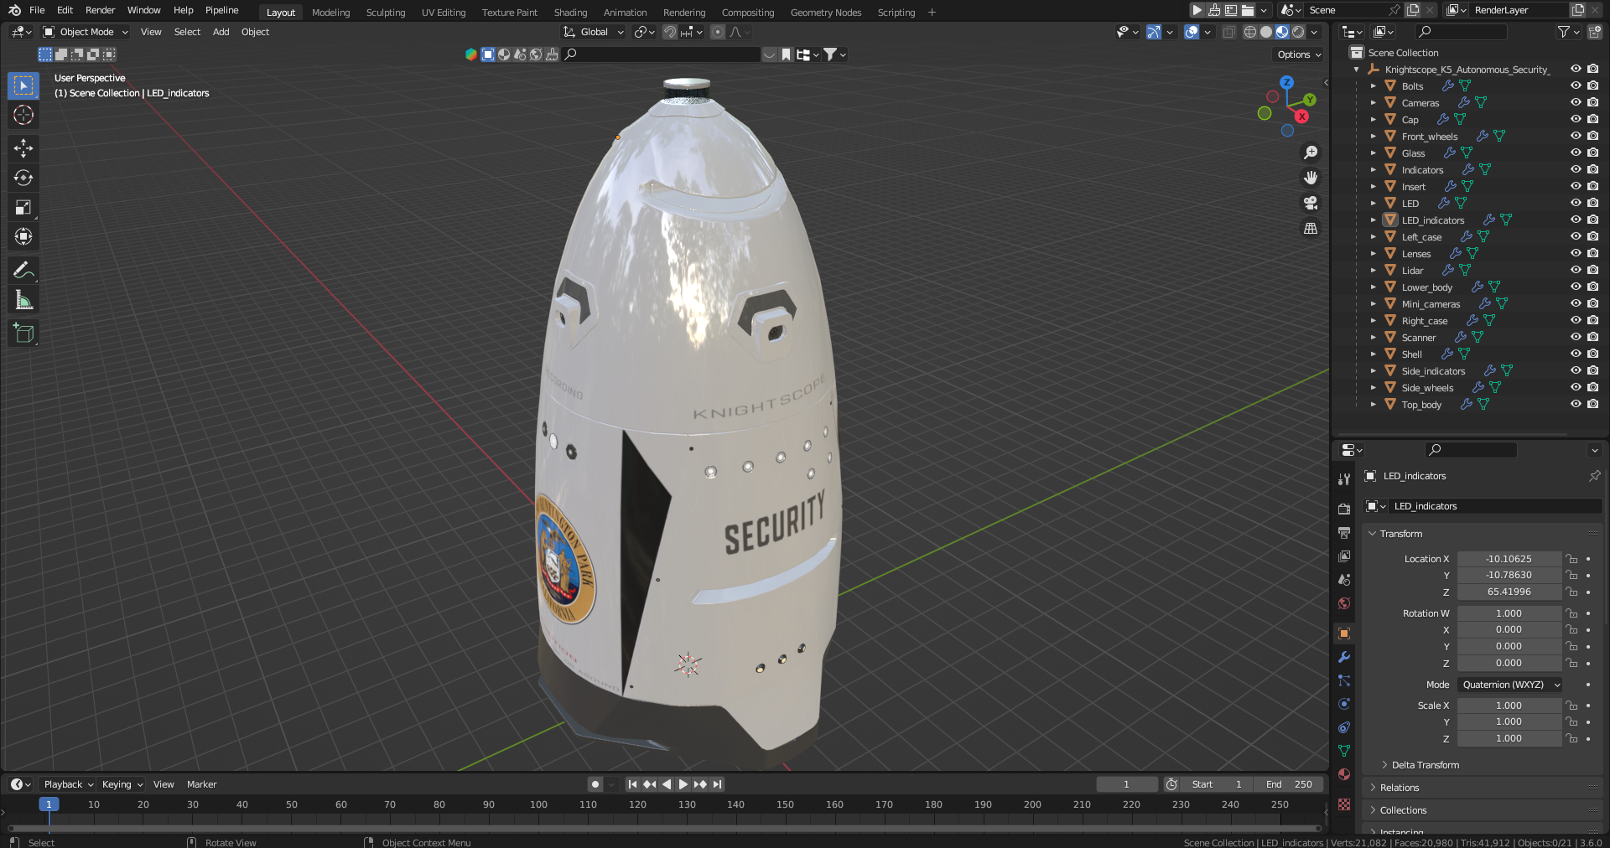Viewport: 1610px width, 848px height.
Task: Toggle snapping magnet
Action: point(670,32)
